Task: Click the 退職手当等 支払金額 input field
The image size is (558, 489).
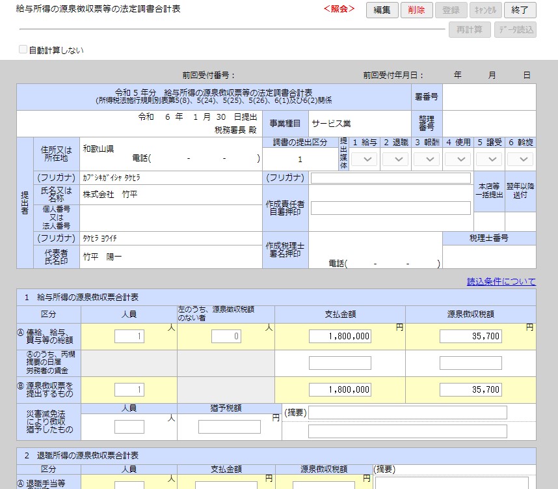Action: 226,486
